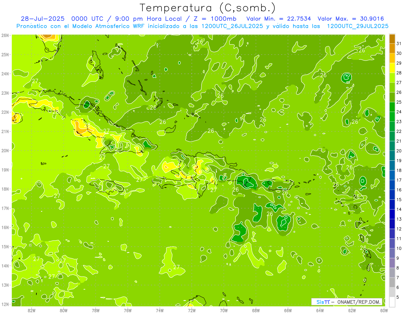Click the "66W" longitude axis label
This screenshot has width=408, height=315.
pyautogui.click(x=288, y=310)
